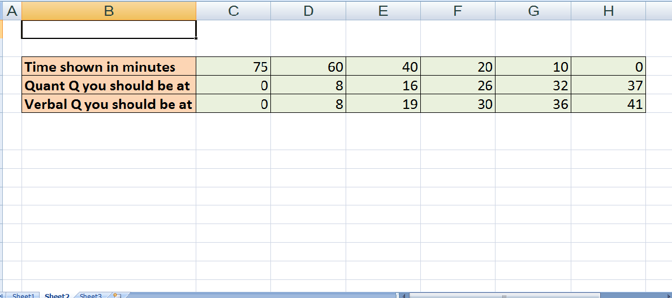Screen dimensions: 672x298
Task: Select the Verbal value 30
Action: click(458, 103)
